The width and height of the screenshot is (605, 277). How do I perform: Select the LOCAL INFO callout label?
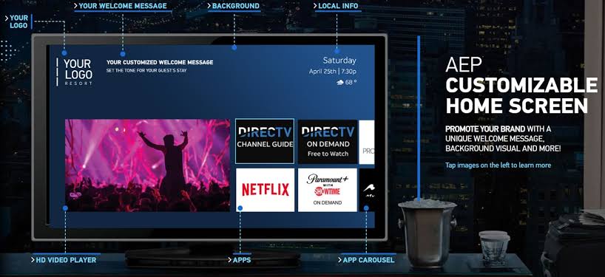click(x=336, y=6)
